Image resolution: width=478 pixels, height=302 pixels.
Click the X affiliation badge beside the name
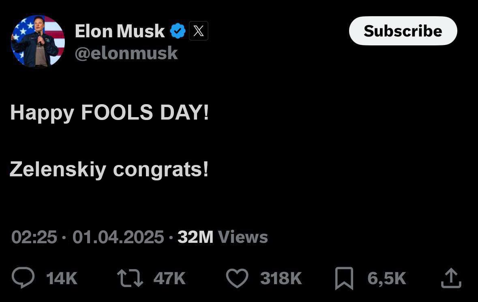199,31
